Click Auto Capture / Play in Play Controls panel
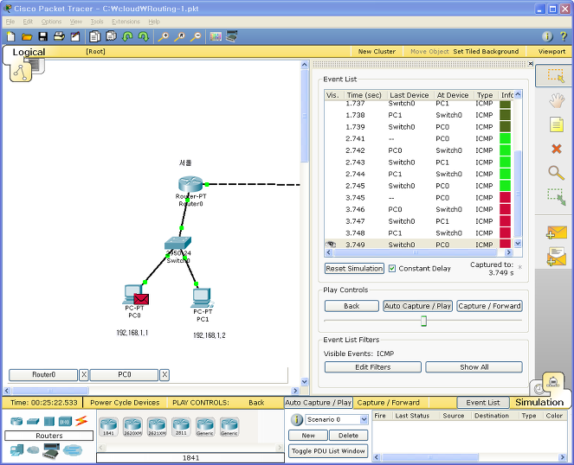 [x=417, y=306]
